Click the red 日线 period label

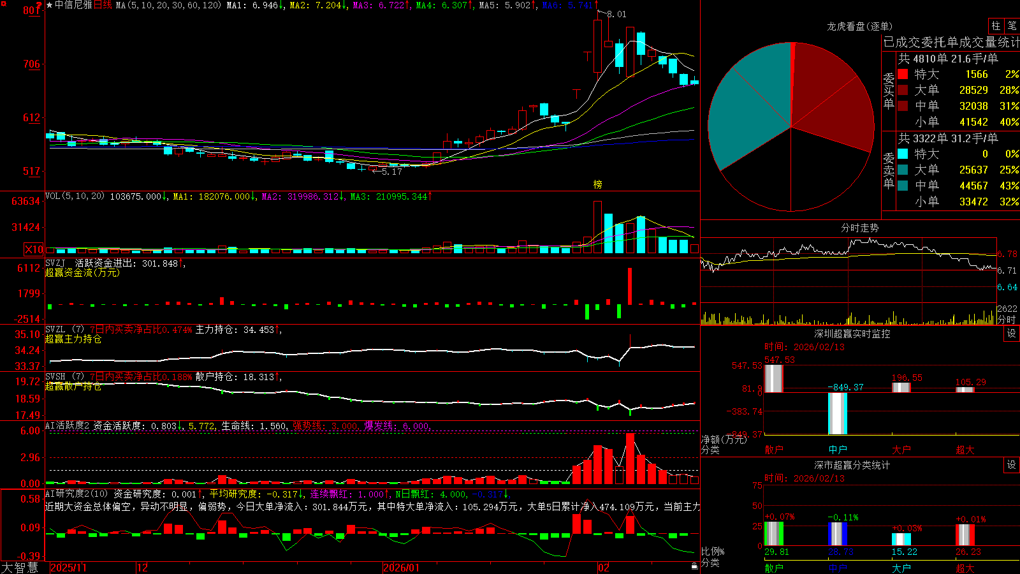(103, 5)
